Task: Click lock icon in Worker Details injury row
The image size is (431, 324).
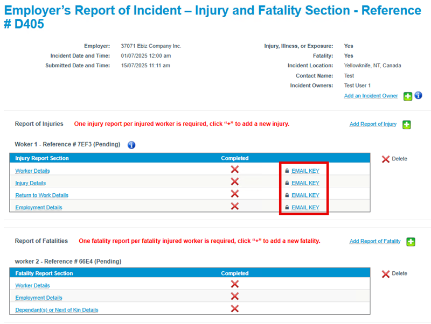Action: tap(287, 171)
